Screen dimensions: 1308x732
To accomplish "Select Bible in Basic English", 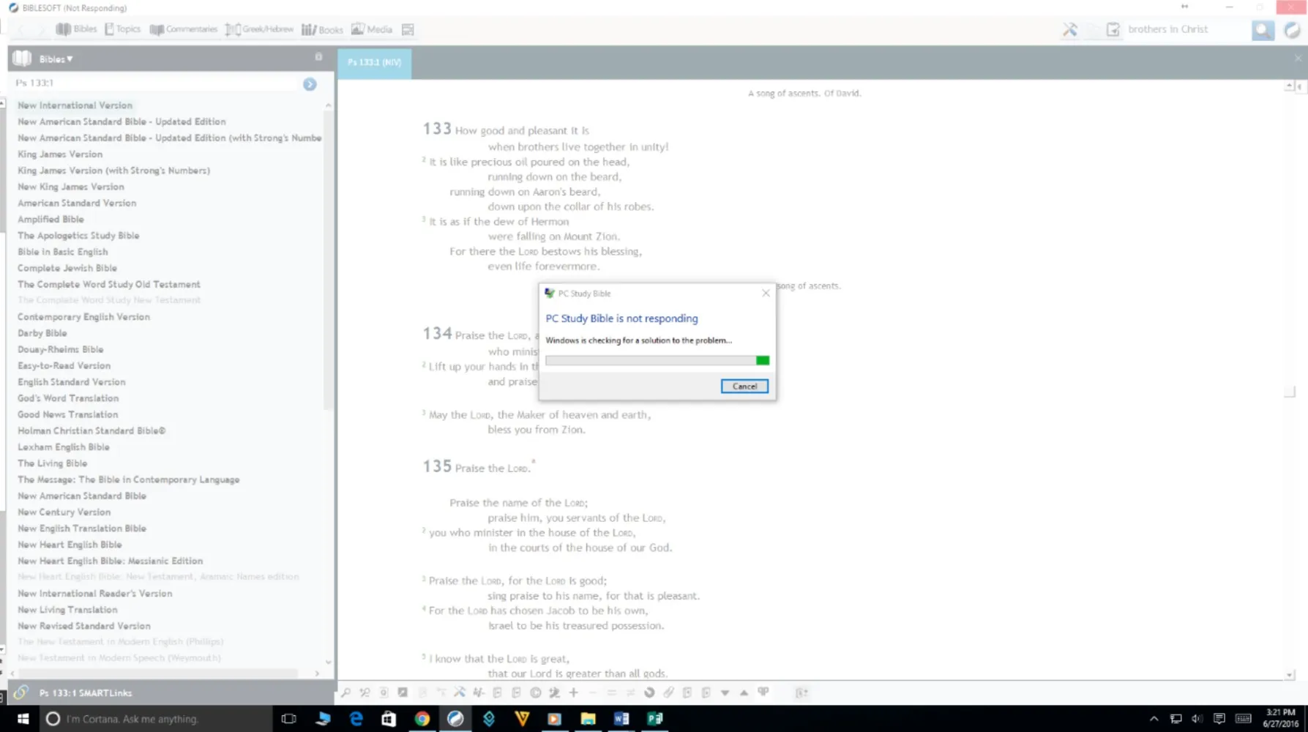I will (62, 252).
